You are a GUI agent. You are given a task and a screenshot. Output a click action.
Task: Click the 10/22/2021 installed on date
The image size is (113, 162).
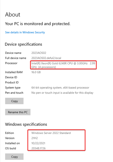point(38,143)
